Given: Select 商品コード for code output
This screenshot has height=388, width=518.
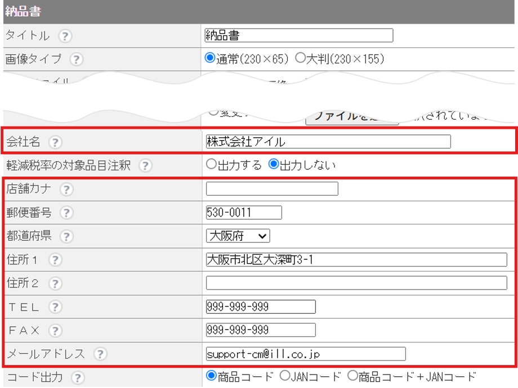Looking at the screenshot, I should (x=211, y=376).
